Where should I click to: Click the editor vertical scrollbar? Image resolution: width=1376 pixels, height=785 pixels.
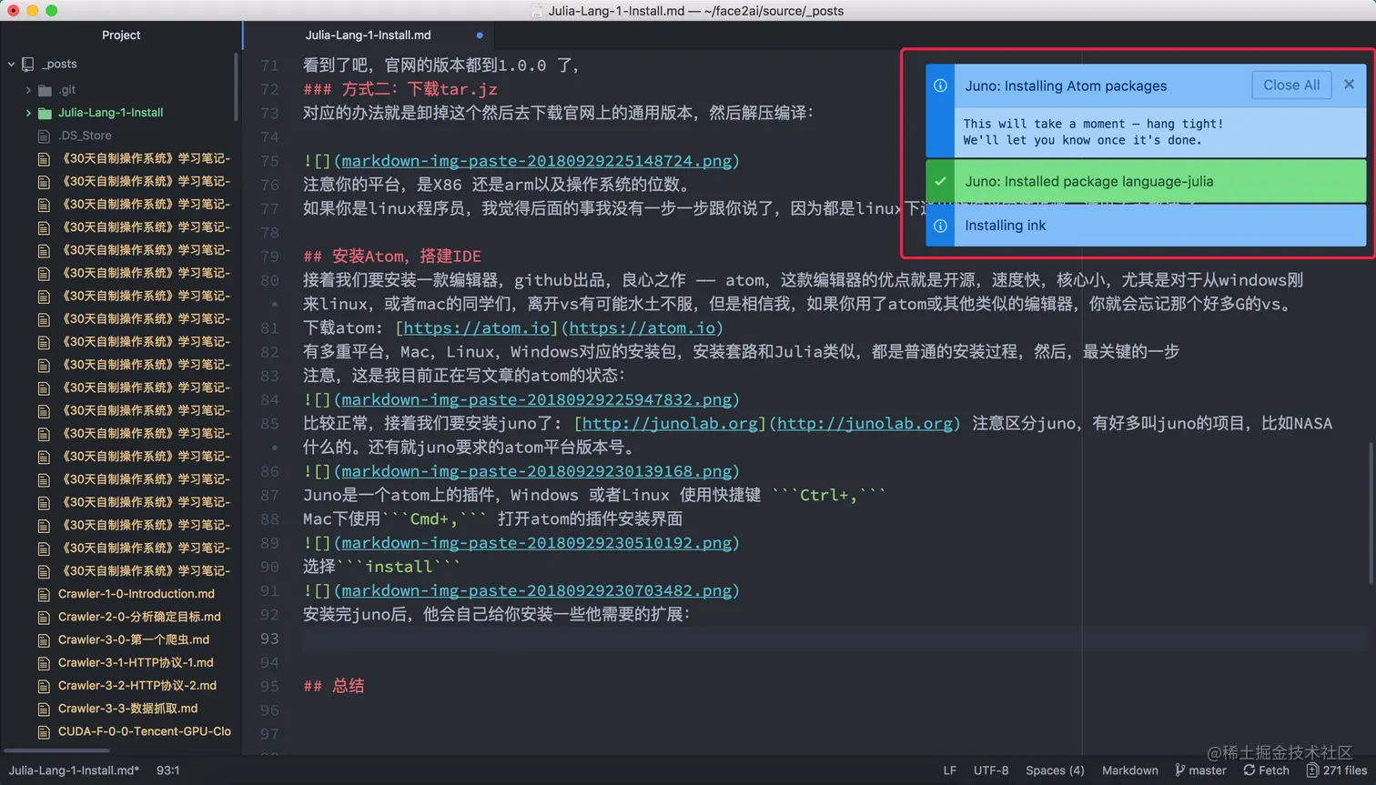pyautogui.click(x=1371, y=514)
